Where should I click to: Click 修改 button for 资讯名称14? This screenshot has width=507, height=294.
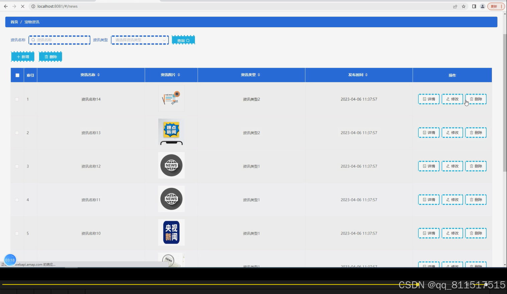pyautogui.click(x=452, y=99)
